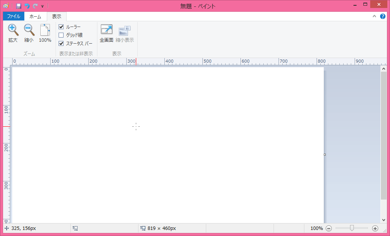Save using the quick access floppy icon

(x=19, y=6)
